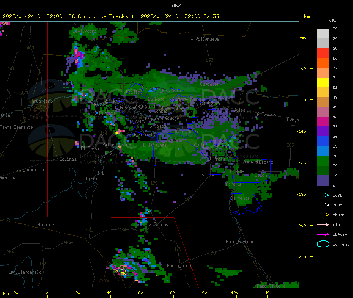Click the 'km' unit label at bottom left

click(5, 294)
